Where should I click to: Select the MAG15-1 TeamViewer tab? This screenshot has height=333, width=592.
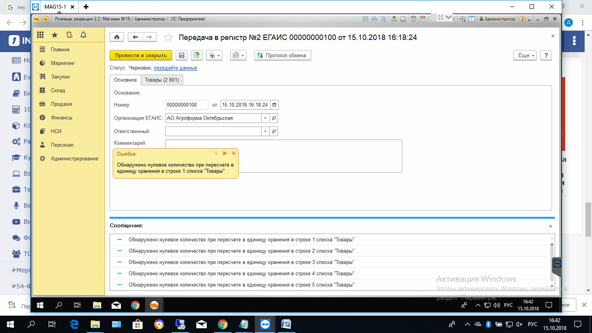pyautogui.click(x=55, y=7)
